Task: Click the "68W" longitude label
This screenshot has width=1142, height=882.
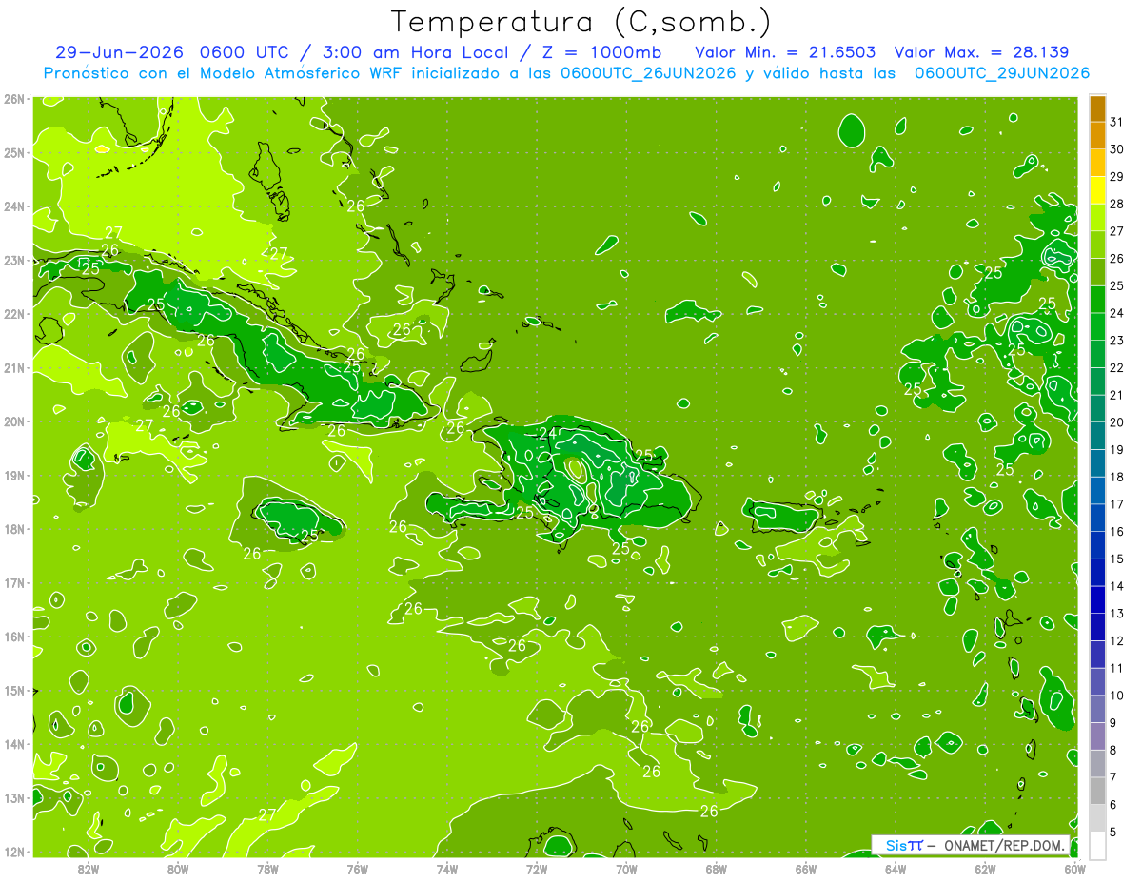Action: pos(717,869)
